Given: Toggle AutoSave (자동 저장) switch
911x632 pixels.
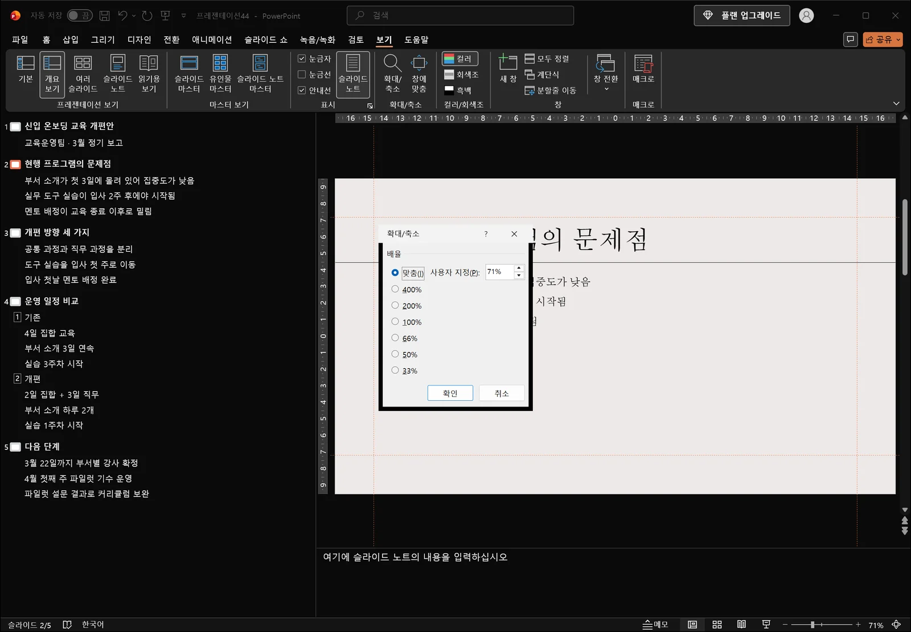Looking at the screenshot, I should (79, 15).
